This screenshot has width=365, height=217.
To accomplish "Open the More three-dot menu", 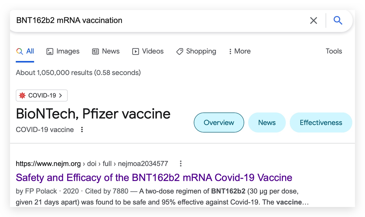I will click(240, 51).
